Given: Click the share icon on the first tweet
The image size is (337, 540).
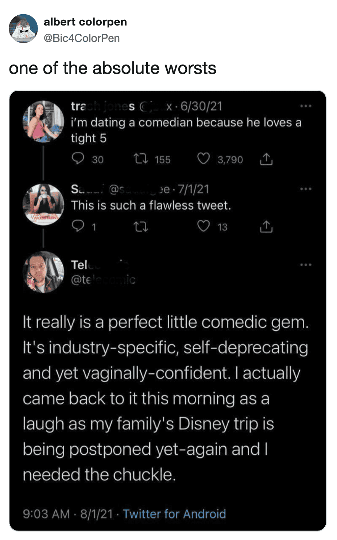Looking at the screenshot, I should (266, 159).
